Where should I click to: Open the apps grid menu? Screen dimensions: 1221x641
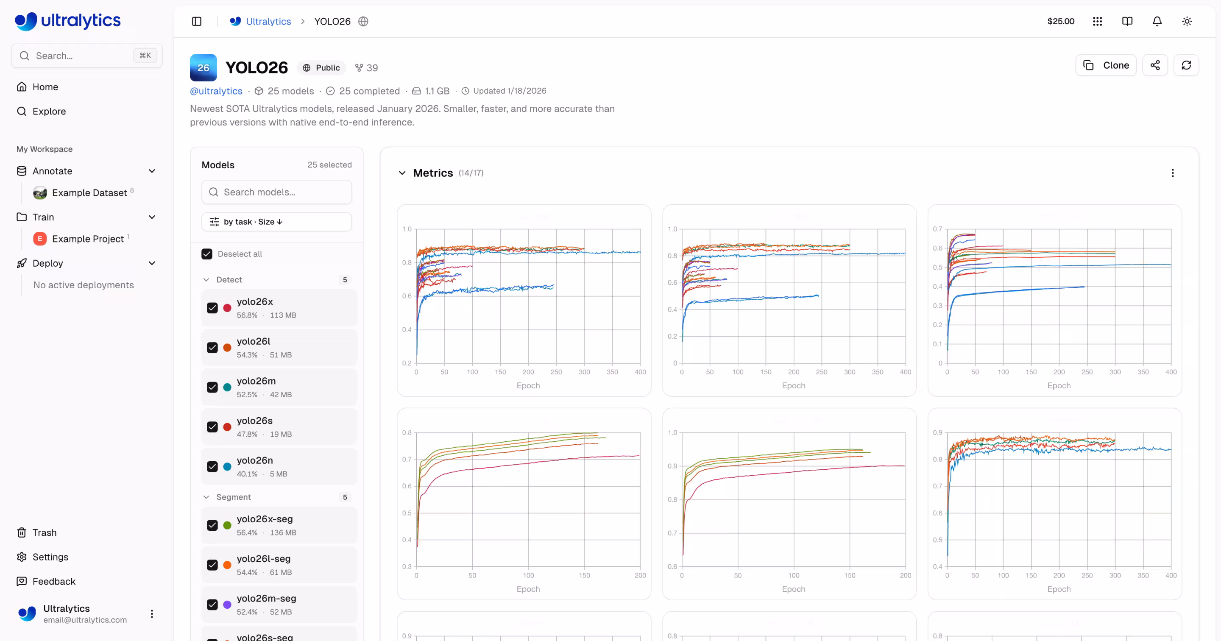pos(1097,21)
